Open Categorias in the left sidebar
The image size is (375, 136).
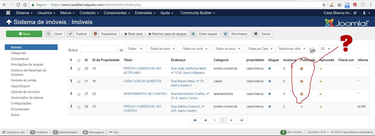click(x=18, y=53)
